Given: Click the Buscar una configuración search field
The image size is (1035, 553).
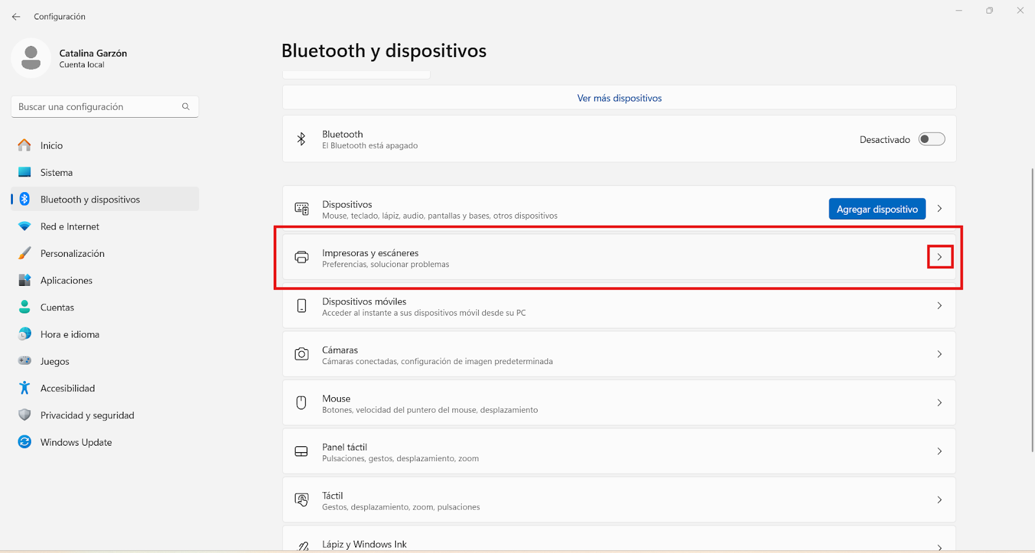Looking at the screenshot, I should (97, 107).
